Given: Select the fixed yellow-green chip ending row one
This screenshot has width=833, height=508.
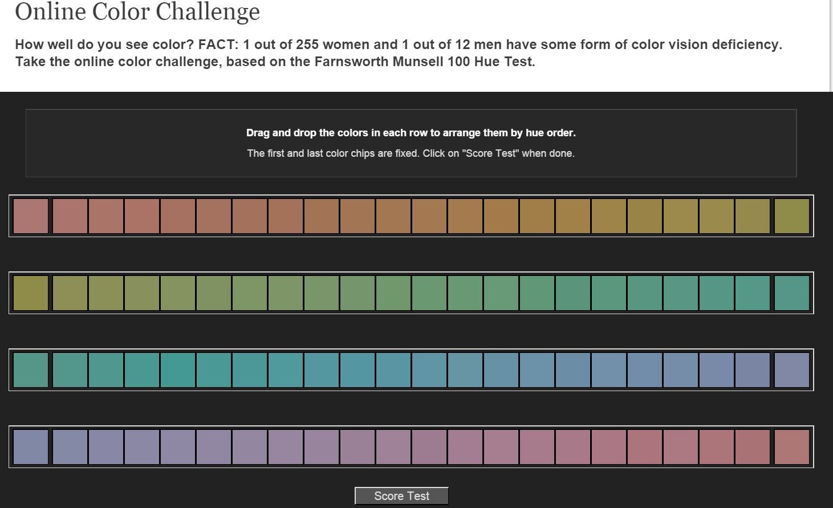Looking at the screenshot, I should (793, 216).
